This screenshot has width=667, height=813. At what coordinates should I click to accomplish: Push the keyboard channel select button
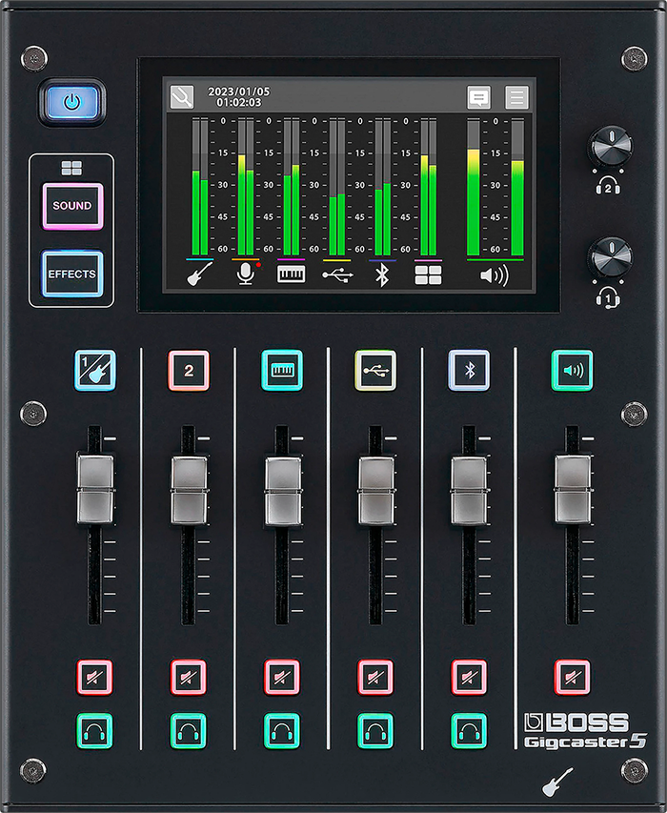point(282,370)
